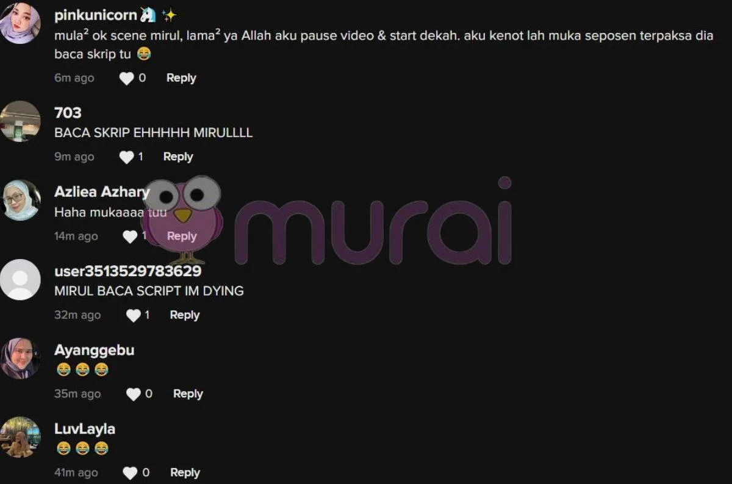Like LuvLayla's comment
This screenshot has height=484, width=732.
click(x=130, y=473)
